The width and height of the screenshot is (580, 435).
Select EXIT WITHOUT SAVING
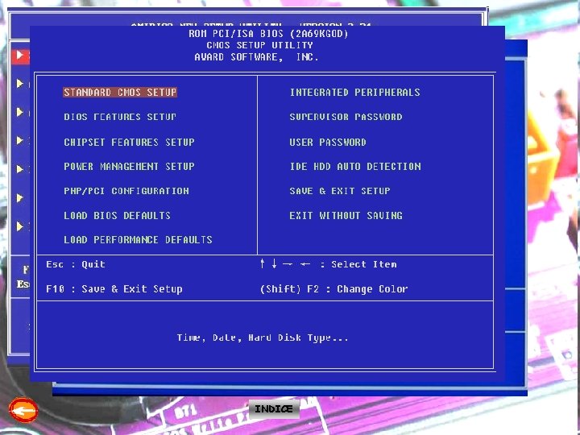click(x=346, y=215)
